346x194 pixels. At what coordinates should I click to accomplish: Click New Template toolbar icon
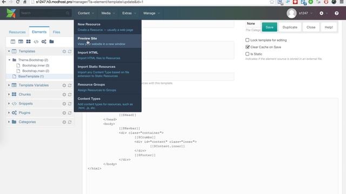pos(13,41)
